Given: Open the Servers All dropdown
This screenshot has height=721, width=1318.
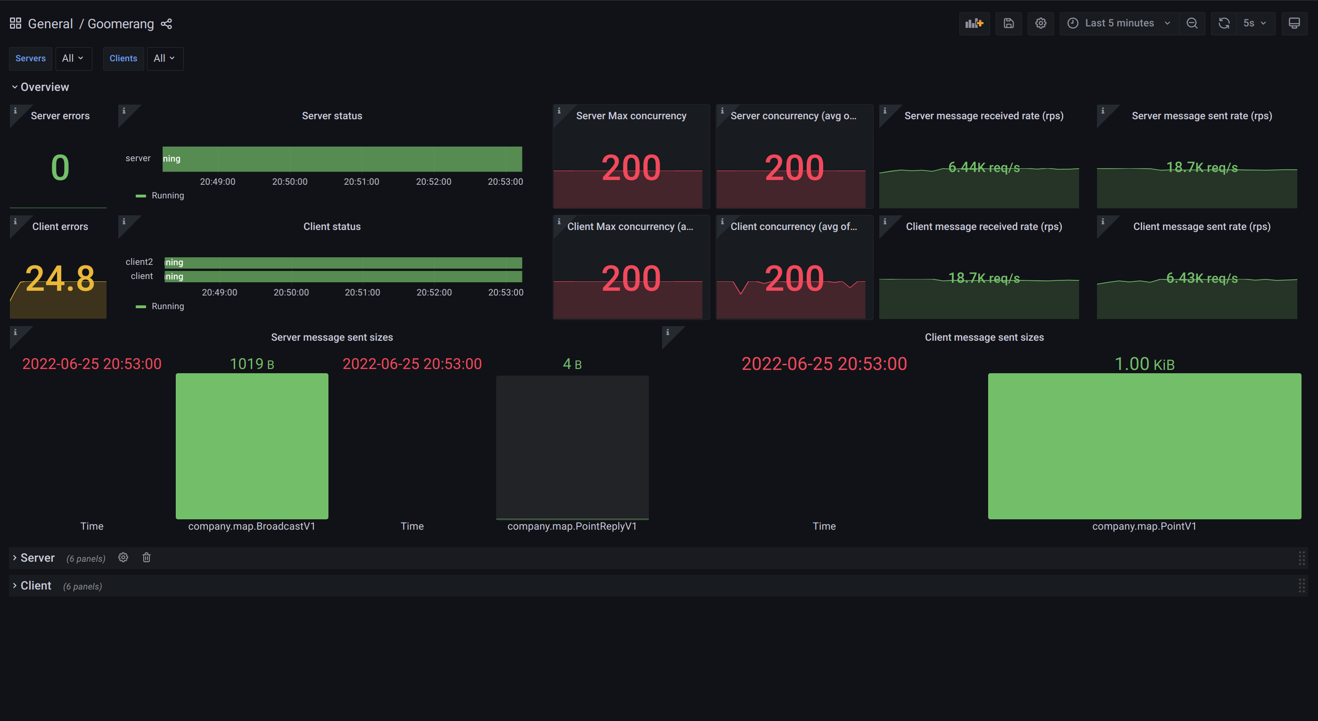Looking at the screenshot, I should (x=73, y=58).
